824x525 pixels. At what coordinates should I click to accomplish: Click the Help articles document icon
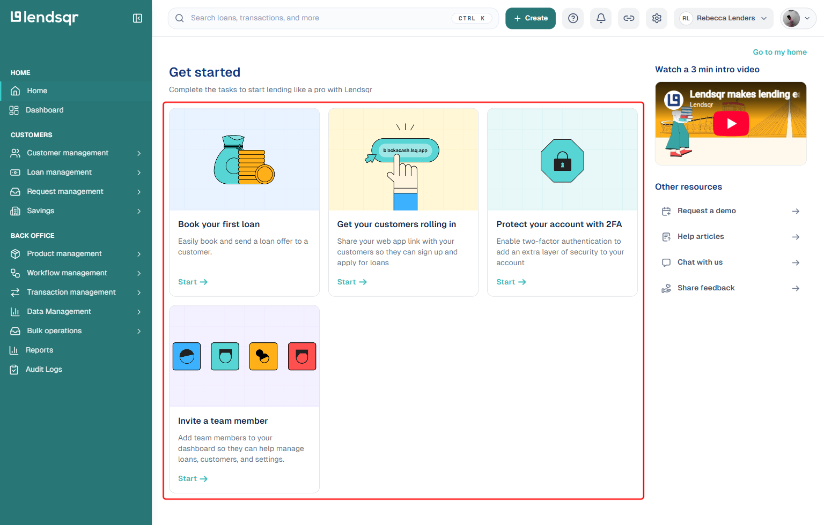coord(666,237)
